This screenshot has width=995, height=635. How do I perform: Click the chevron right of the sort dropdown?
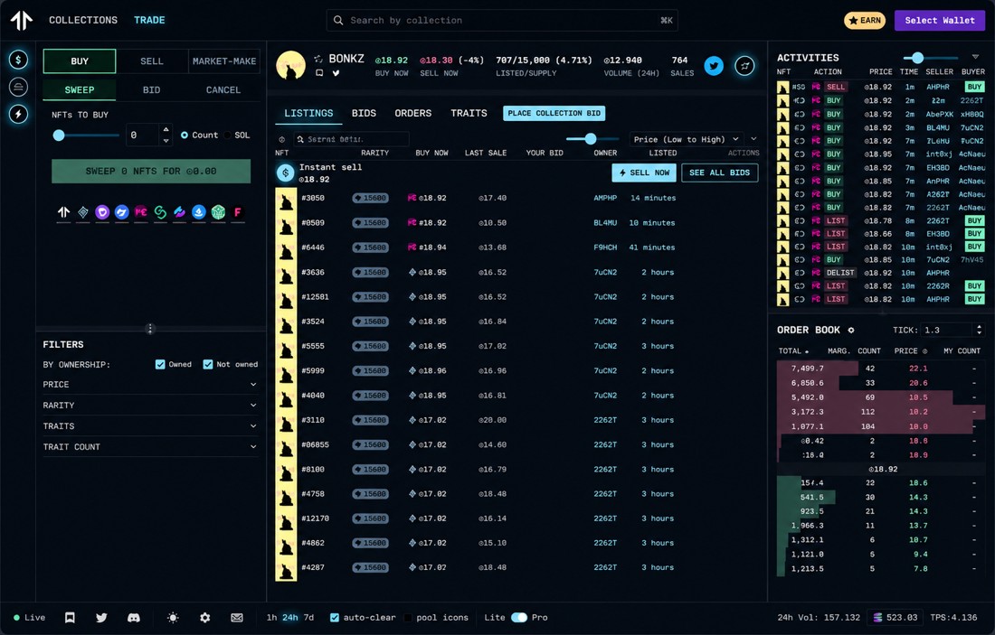[x=753, y=139]
